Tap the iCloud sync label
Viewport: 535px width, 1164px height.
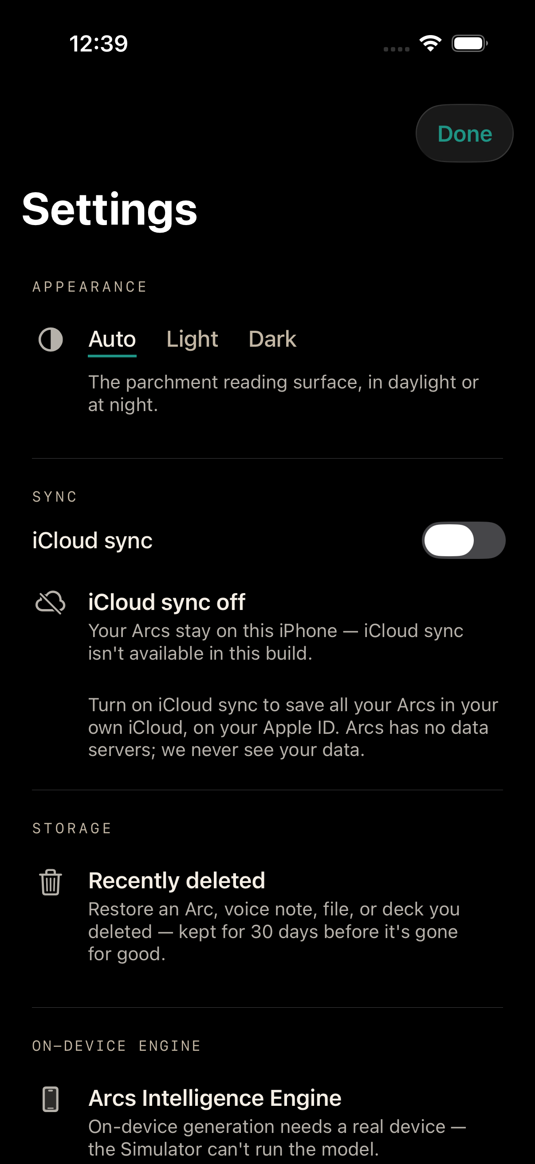93,540
